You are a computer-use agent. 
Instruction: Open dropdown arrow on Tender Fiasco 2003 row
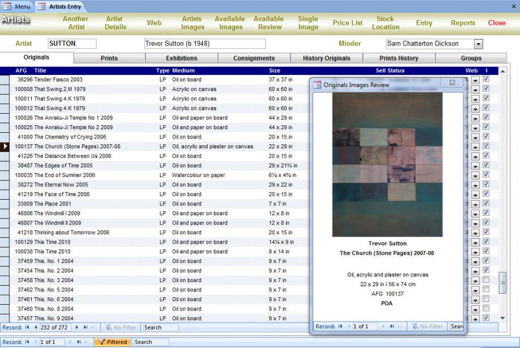pos(476,80)
